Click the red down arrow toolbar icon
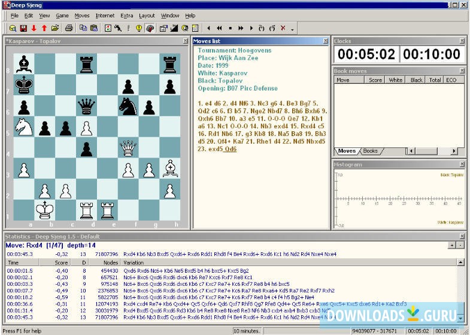Viewport: 470px width, 335px height. 34,28
